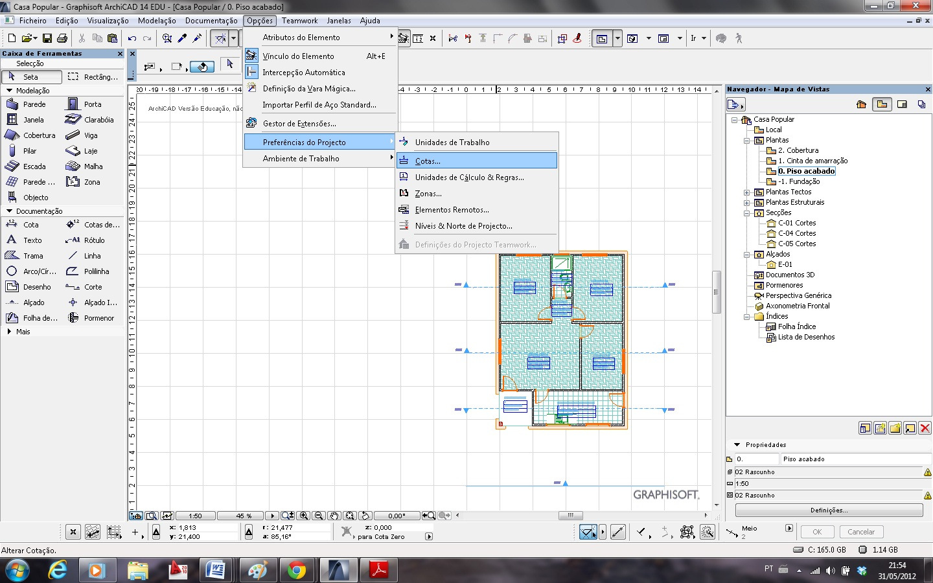Collapse the Plantas tree node
This screenshot has width=933, height=583.
tap(747, 141)
